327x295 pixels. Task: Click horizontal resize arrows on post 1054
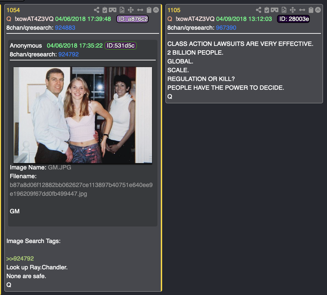pyautogui.click(x=140, y=10)
